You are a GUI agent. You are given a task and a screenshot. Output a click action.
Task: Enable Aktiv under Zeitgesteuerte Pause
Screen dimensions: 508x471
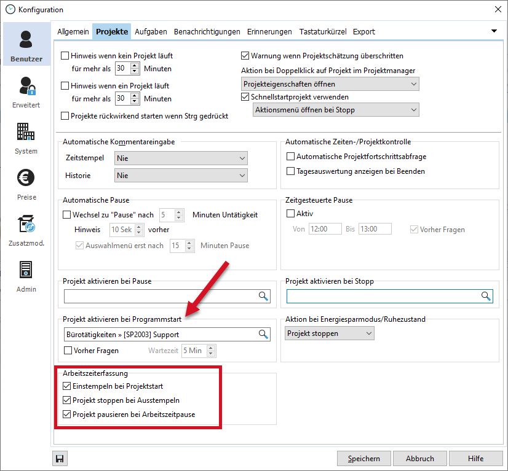(x=291, y=214)
